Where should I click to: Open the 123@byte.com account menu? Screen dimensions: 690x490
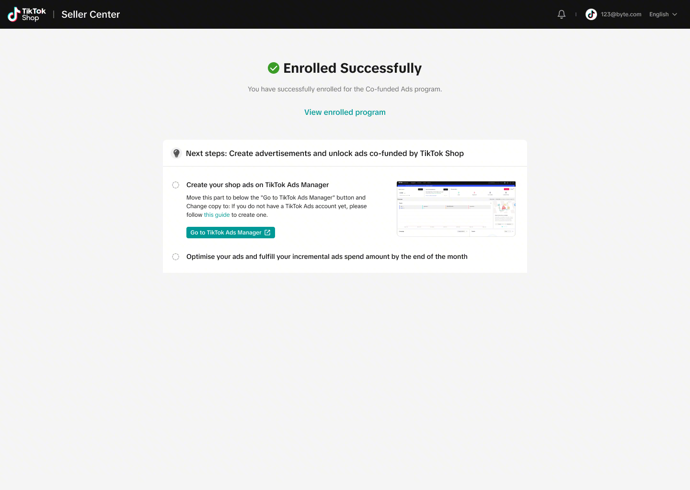(x=621, y=14)
